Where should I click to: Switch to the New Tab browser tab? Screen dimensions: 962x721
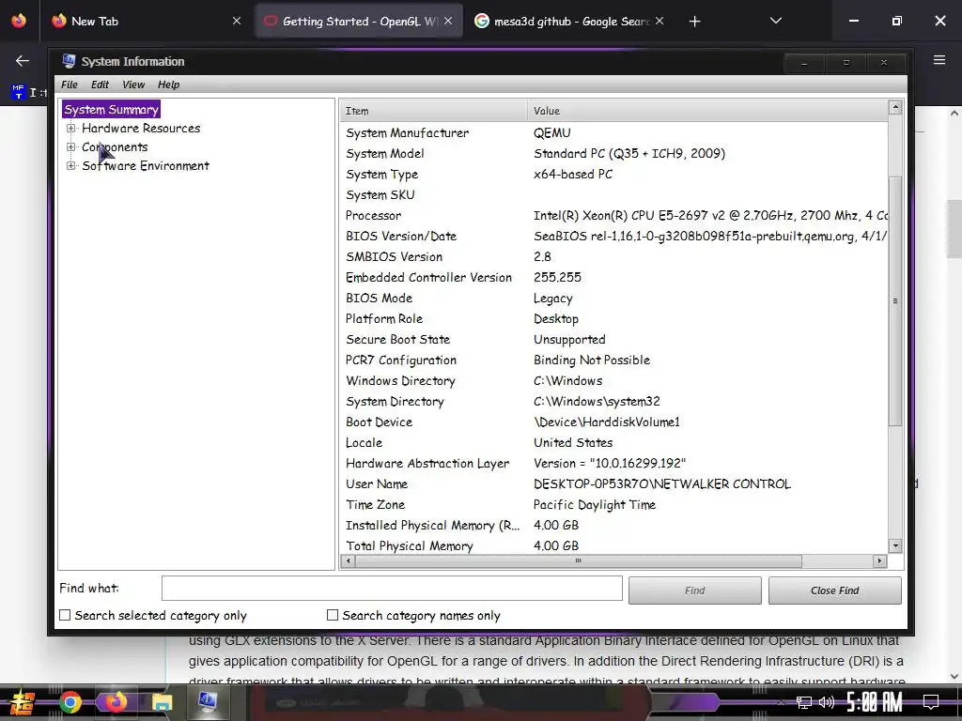coord(146,21)
